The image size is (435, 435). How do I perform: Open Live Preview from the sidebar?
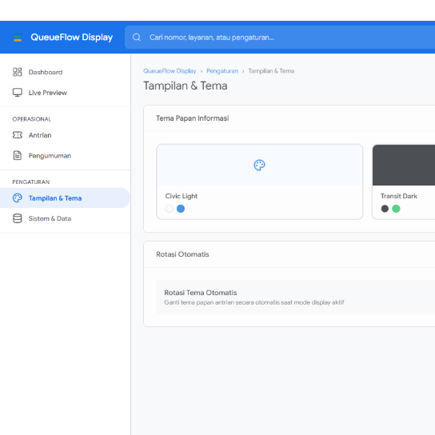pos(65,93)
